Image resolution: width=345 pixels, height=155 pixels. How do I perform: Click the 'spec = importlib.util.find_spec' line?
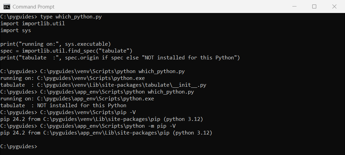pyautogui.click(x=66, y=51)
